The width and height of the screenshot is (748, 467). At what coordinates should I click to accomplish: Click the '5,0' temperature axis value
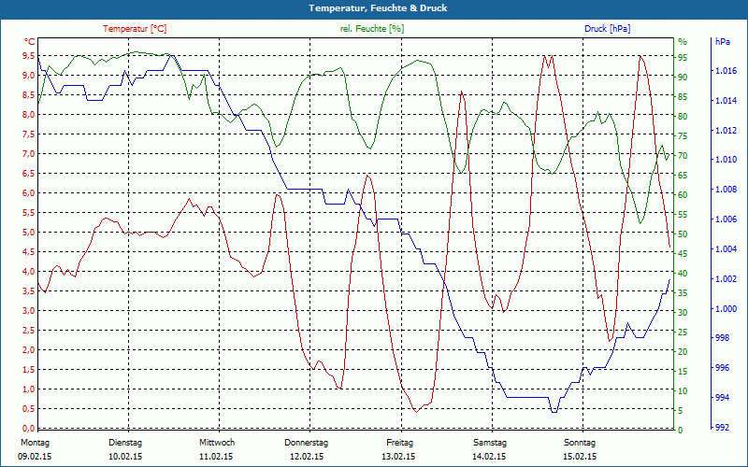(x=29, y=233)
